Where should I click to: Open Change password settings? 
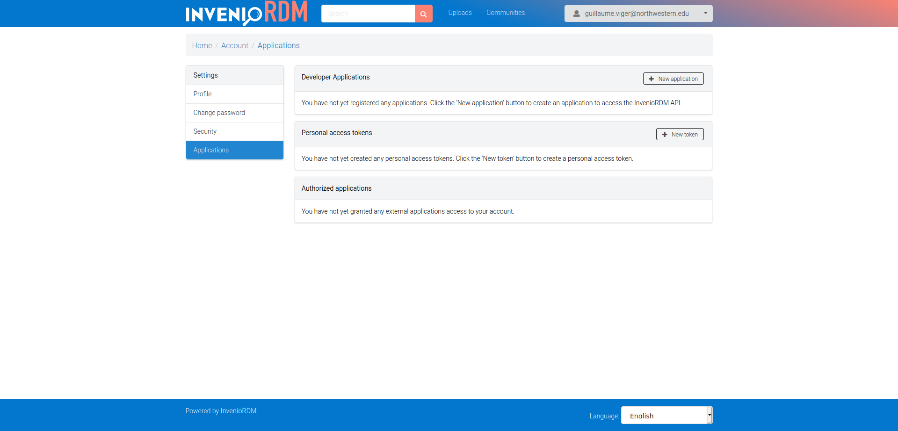click(x=219, y=113)
